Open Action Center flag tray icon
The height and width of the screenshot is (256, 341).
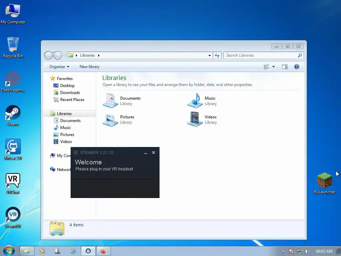291,251
